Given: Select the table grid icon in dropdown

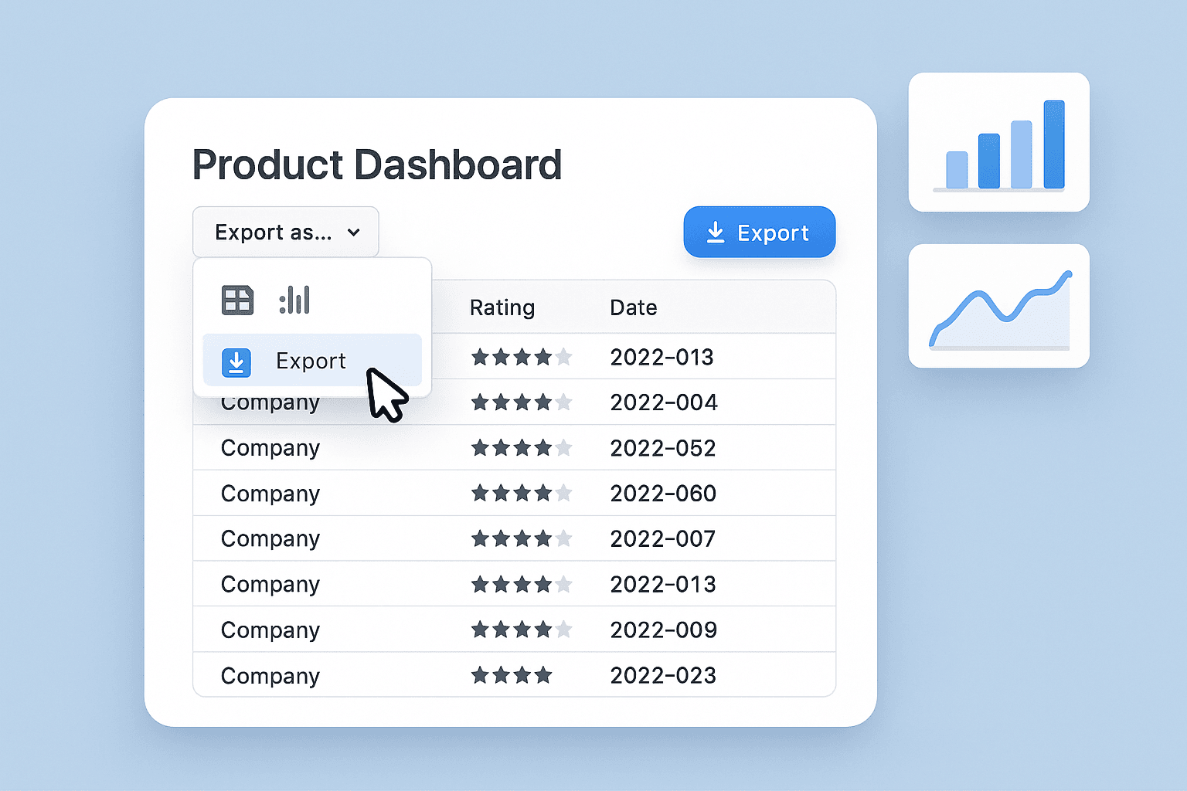Looking at the screenshot, I should point(237,300).
